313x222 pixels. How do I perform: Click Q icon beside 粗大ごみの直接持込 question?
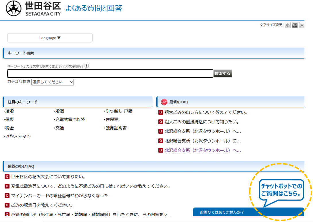click(x=161, y=122)
